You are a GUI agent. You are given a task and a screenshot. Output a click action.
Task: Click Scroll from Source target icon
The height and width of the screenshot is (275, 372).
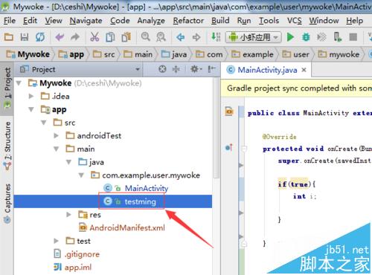(162, 69)
